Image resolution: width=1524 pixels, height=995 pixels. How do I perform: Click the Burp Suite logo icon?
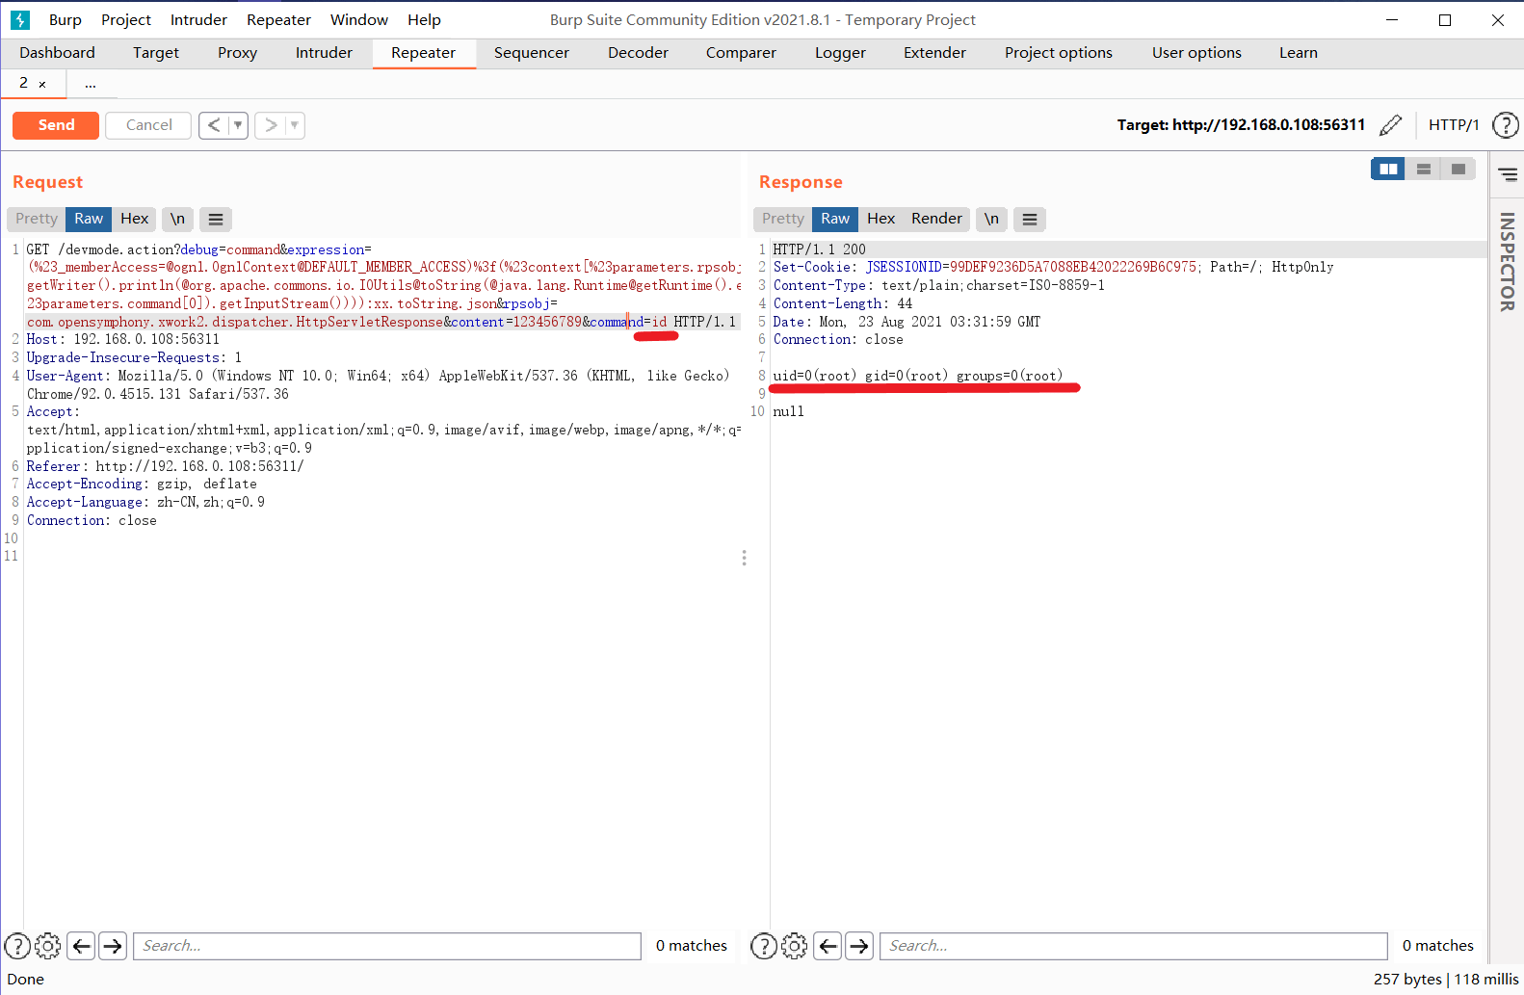click(20, 19)
